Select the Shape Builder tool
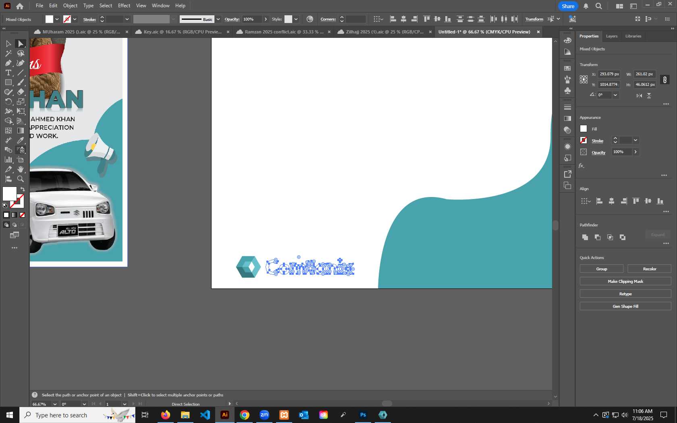 coord(8,121)
